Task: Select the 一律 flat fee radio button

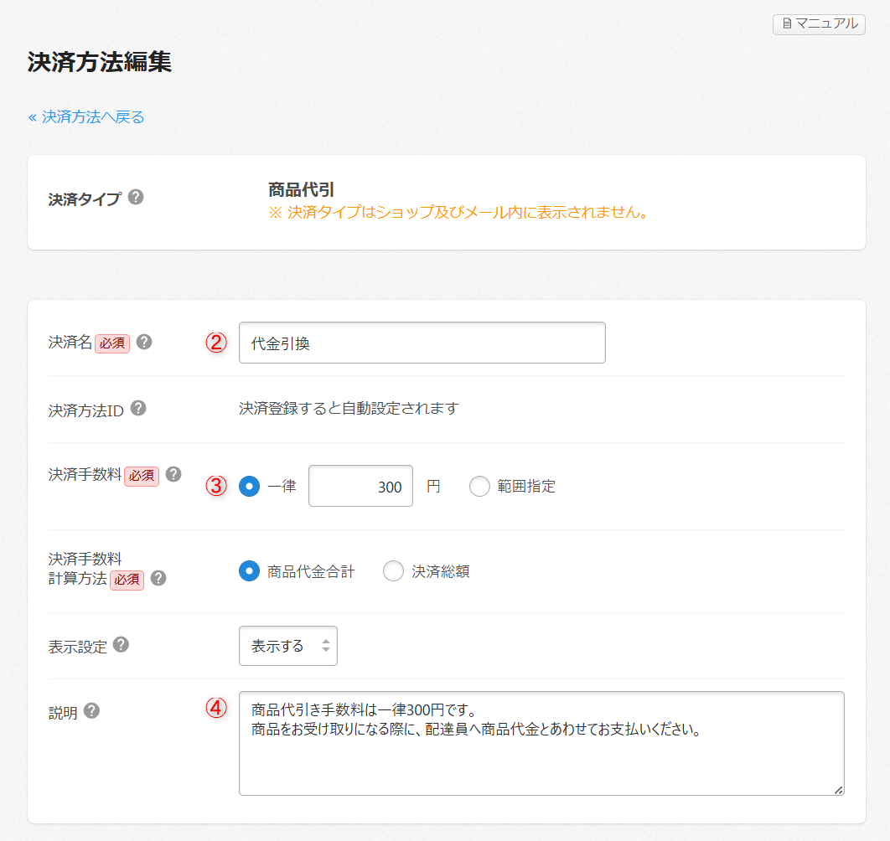Action: (x=250, y=487)
